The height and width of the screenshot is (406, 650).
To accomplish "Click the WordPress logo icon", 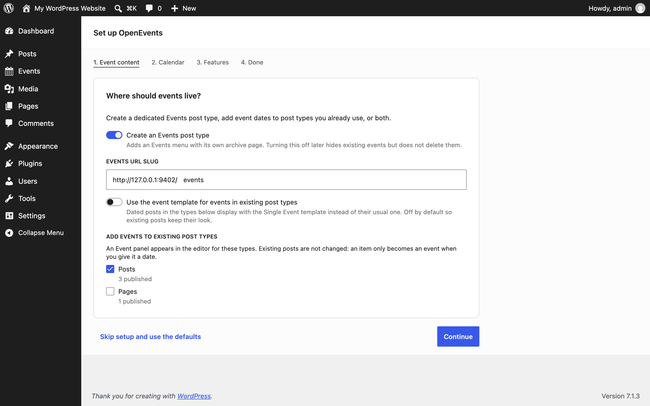I will 9,8.
